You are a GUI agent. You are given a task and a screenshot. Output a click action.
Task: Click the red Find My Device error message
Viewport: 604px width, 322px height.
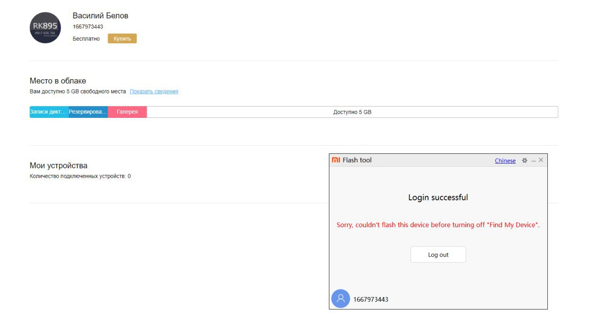[x=438, y=225]
